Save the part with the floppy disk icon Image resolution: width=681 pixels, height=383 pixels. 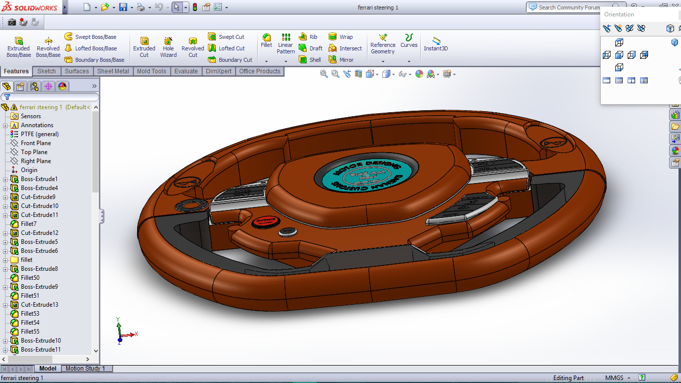pos(123,7)
